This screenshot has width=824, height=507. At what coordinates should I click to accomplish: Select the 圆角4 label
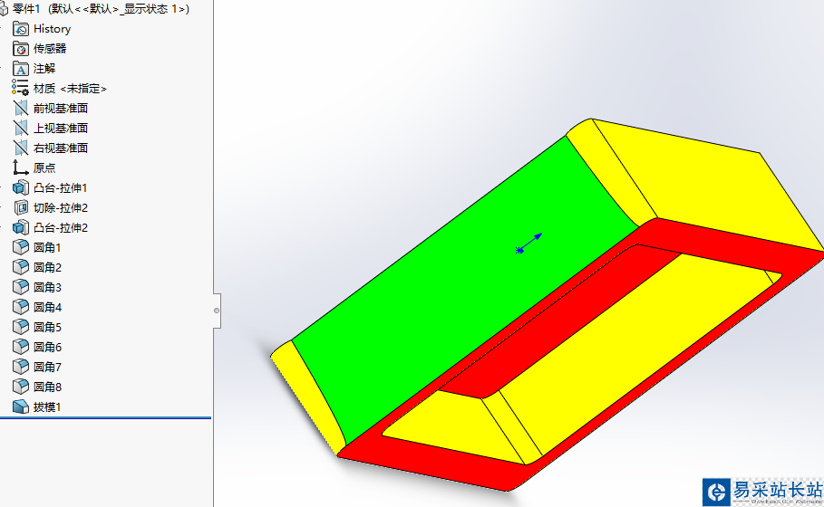pos(47,307)
